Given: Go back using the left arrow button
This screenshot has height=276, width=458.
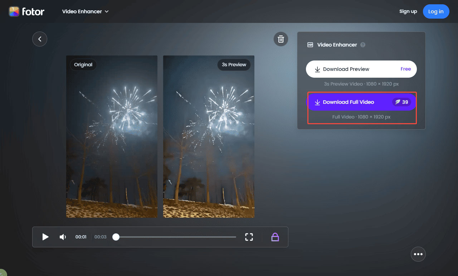Looking at the screenshot, I should 40,39.
